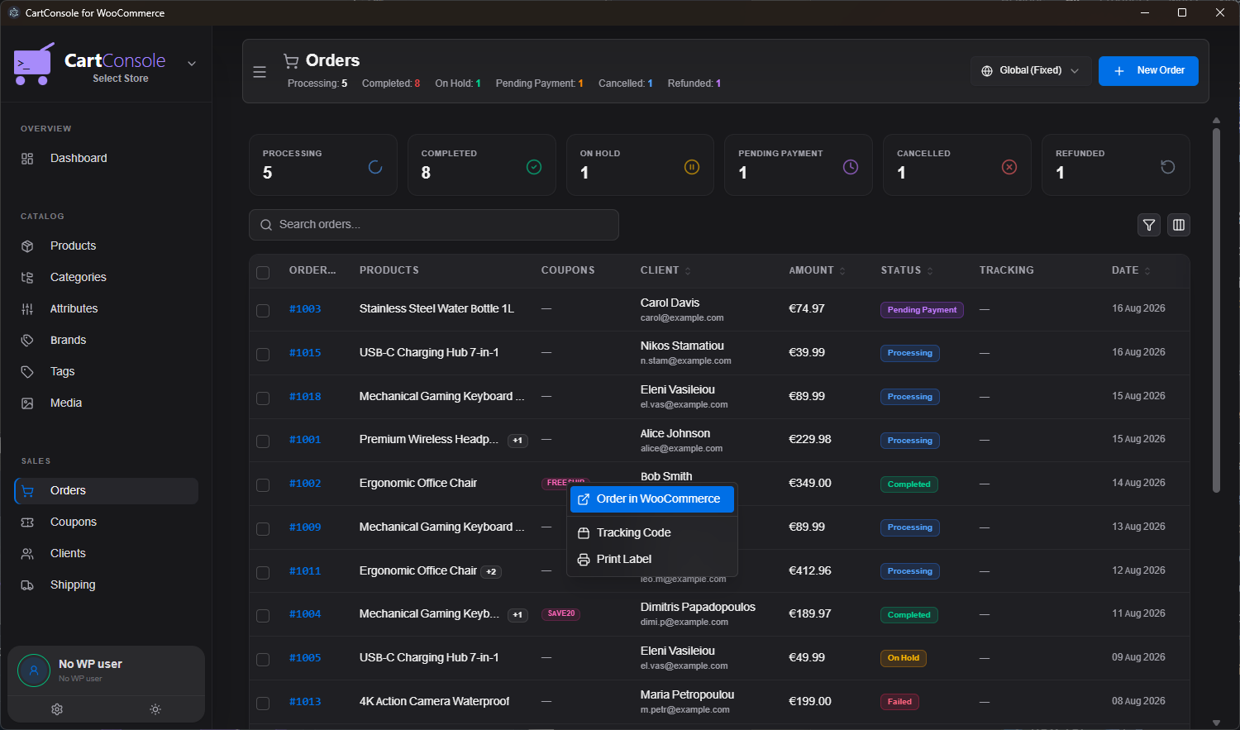Click the Media image icon
This screenshot has height=730, width=1240.
tap(27, 403)
